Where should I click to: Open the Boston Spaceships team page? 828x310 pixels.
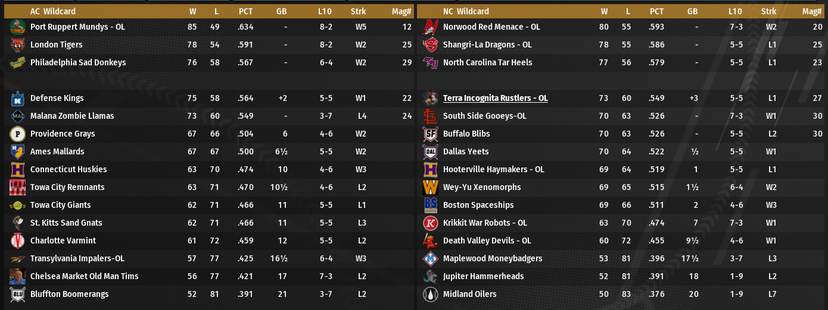click(478, 205)
